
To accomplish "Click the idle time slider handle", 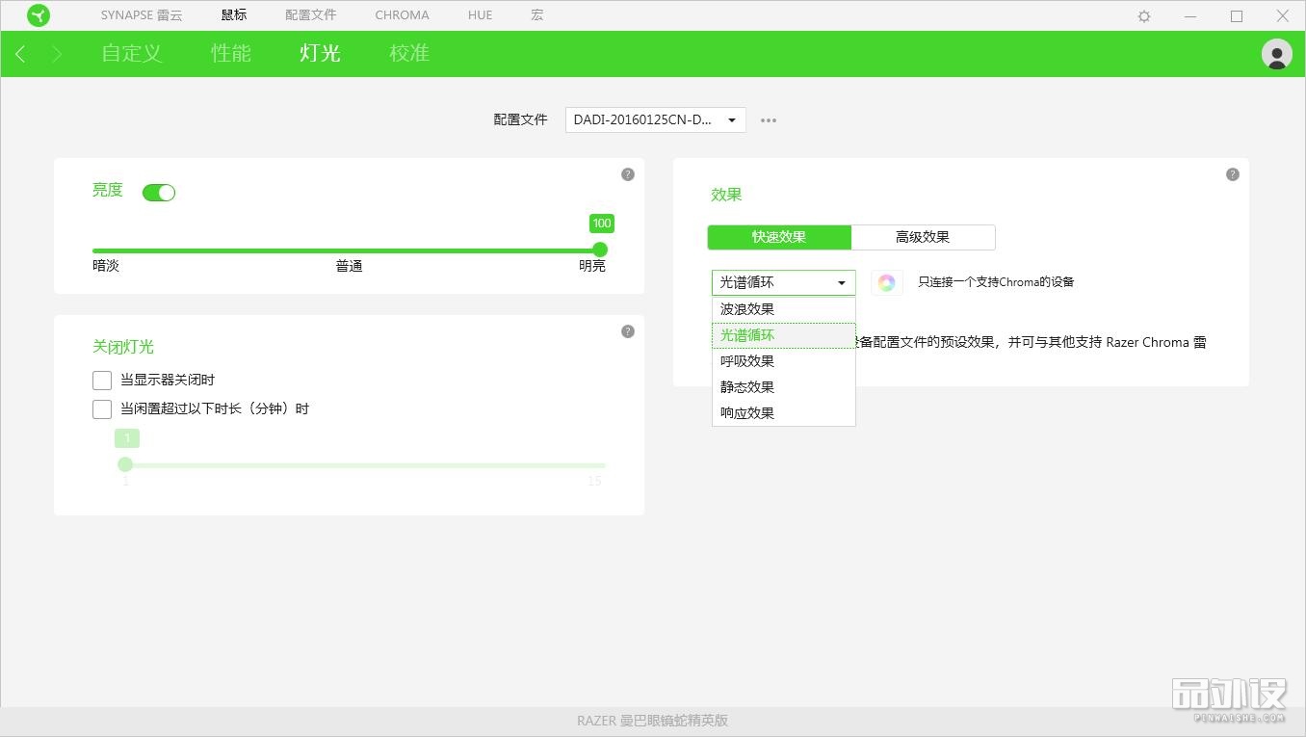I will [x=125, y=463].
